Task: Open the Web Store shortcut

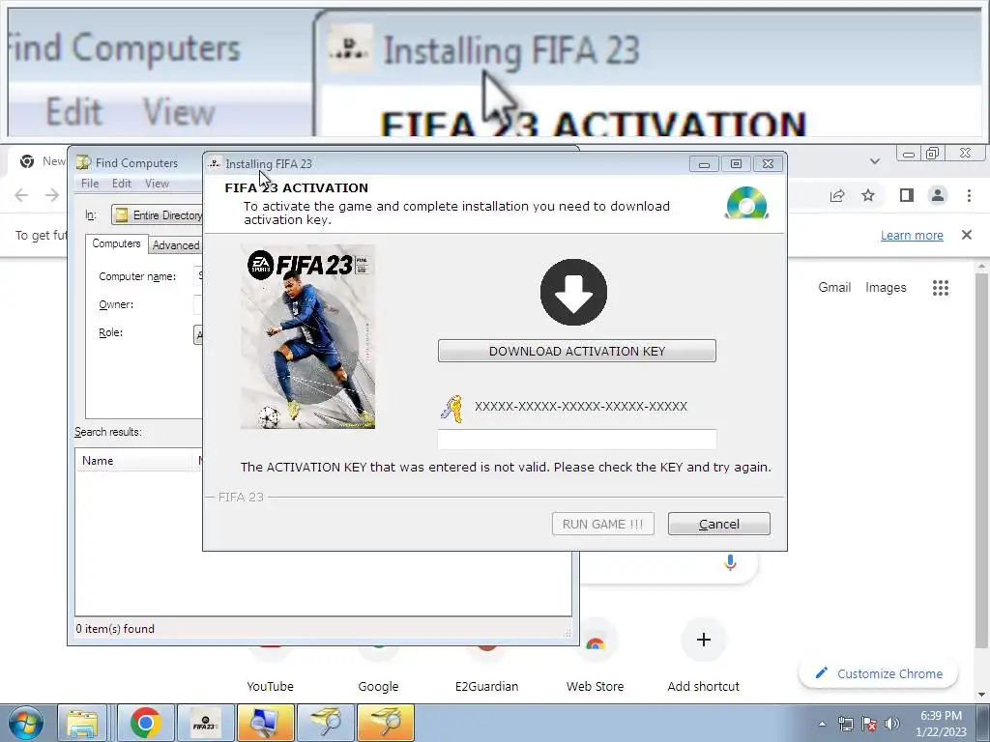Action: point(595,656)
